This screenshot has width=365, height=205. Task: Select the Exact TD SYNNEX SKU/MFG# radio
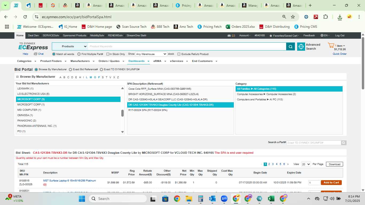click(x=101, y=69)
